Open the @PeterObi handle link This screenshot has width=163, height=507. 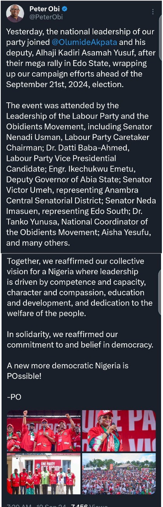46,17
